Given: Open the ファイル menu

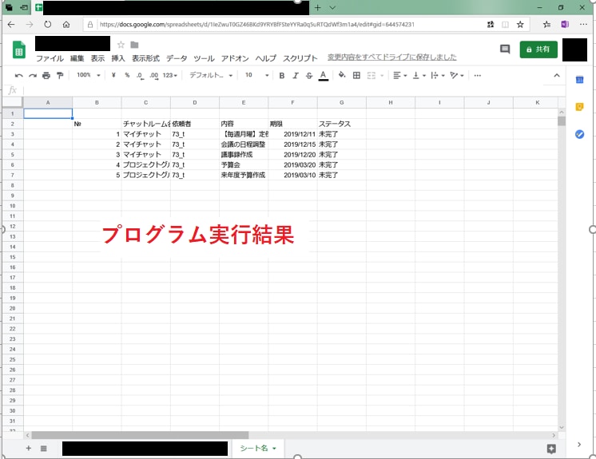Looking at the screenshot, I should (x=50, y=58).
